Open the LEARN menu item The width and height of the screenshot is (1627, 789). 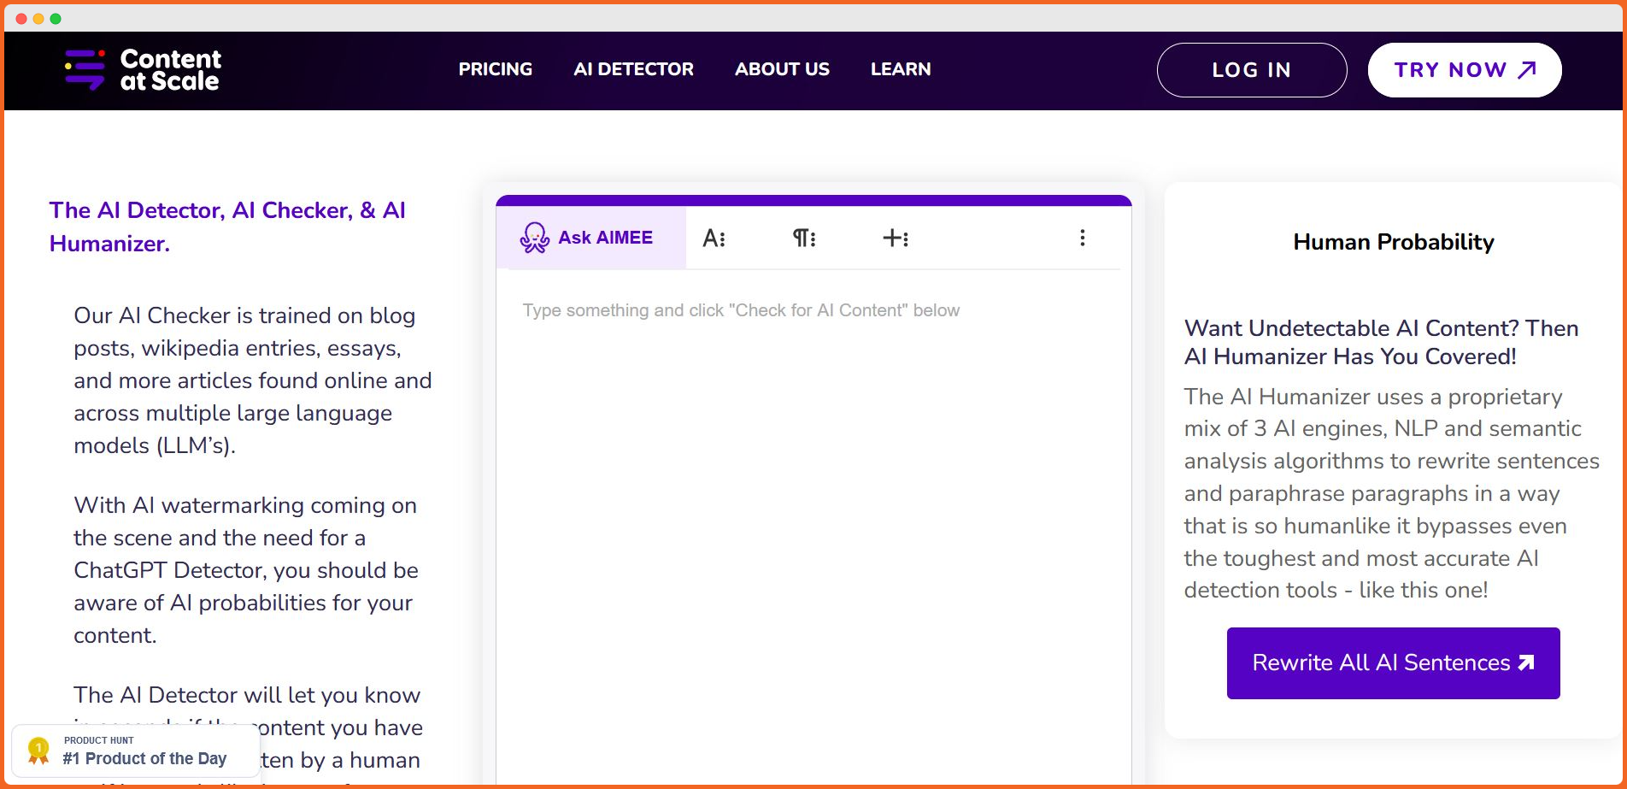click(x=901, y=69)
